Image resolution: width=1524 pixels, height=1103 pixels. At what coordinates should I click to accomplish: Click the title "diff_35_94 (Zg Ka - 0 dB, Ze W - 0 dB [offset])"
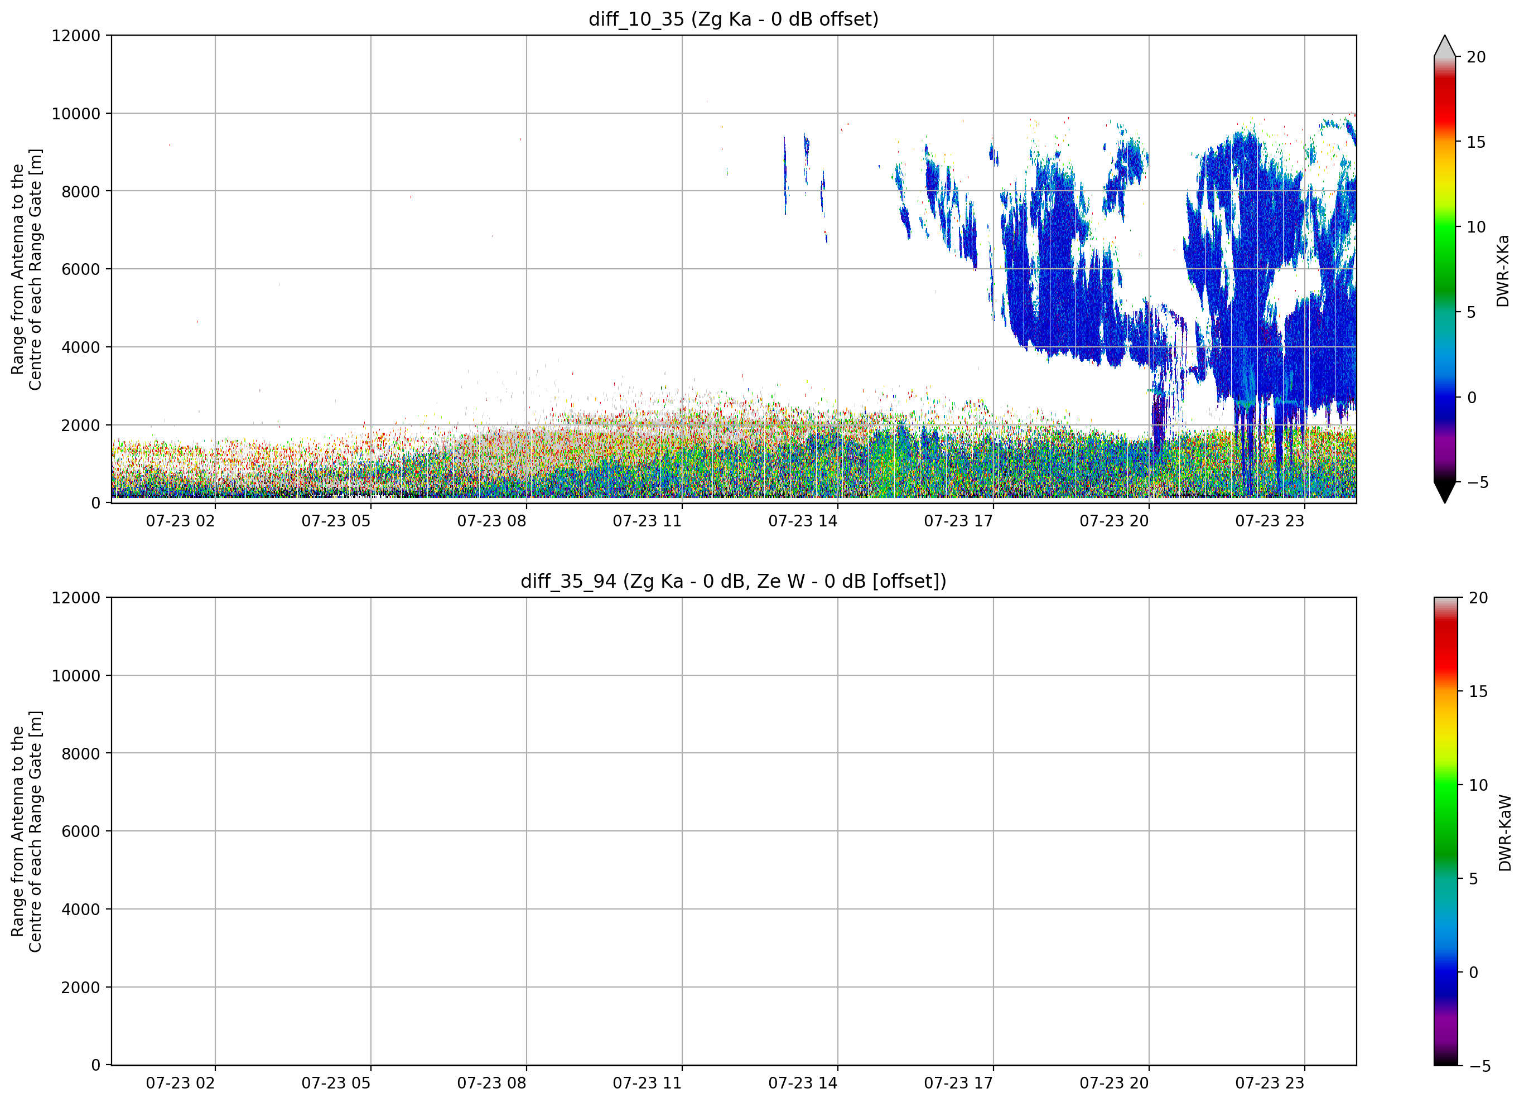pyautogui.click(x=733, y=581)
